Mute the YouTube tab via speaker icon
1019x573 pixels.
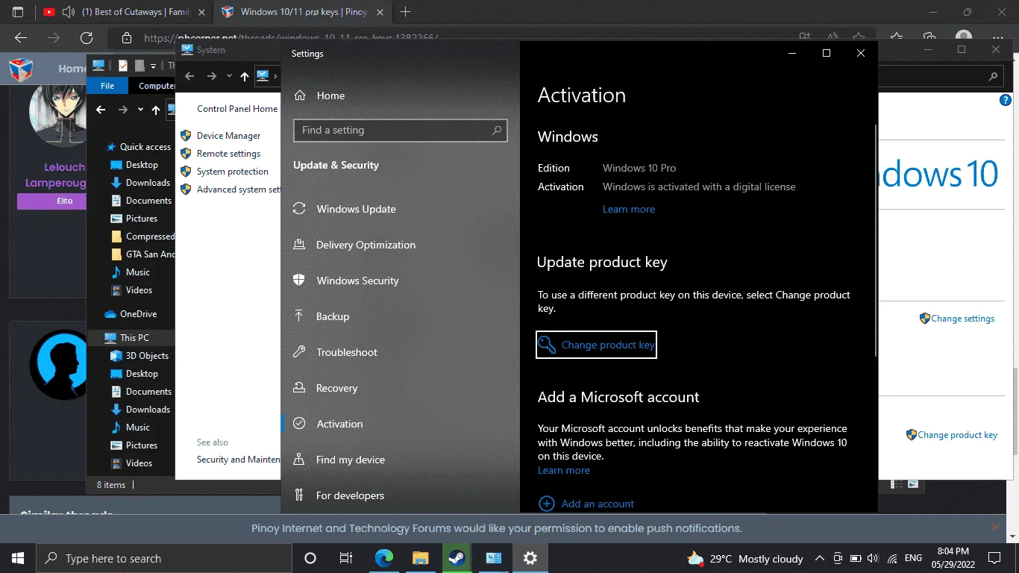[69, 12]
